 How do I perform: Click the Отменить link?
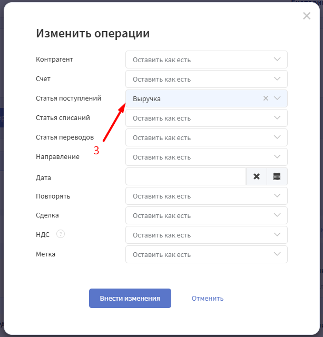208,298
